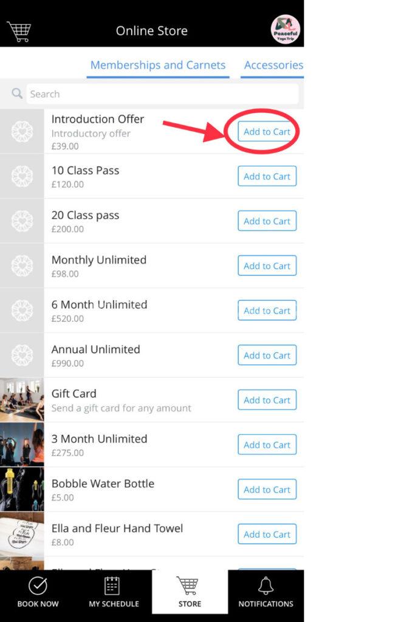Add Introduction Offer to cart
The width and height of the screenshot is (415, 622).
pos(267,132)
